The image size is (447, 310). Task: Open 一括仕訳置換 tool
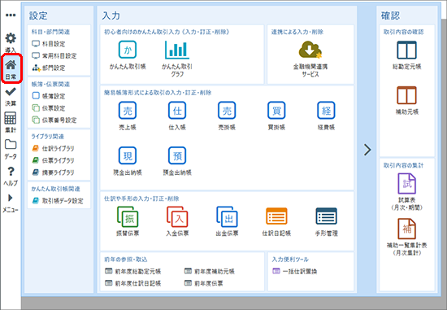click(x=295, y=271)
